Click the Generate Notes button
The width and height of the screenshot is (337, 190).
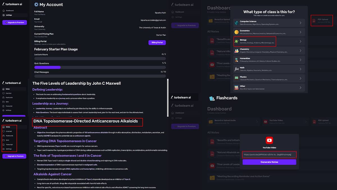269,162
